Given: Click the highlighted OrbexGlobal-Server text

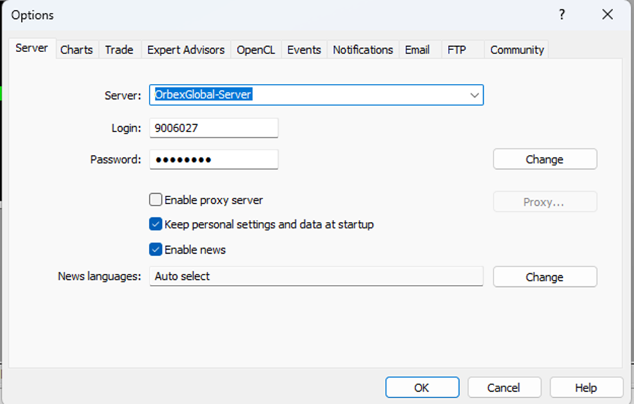Looking at the screenshot, I should point(204,94).
